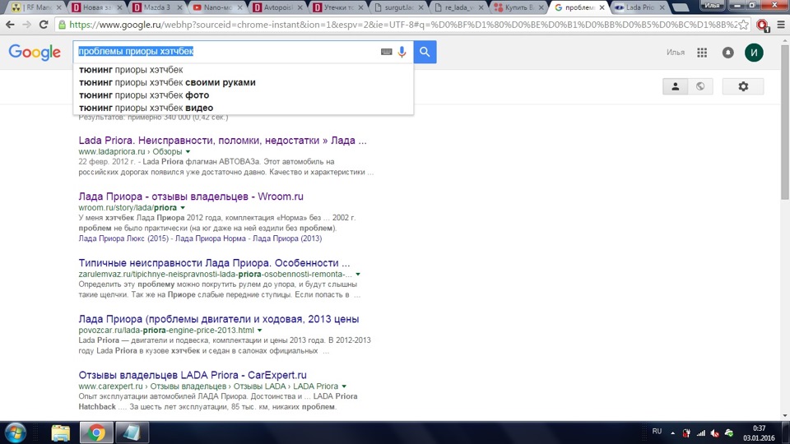Close the Утечки tab

click(x=360, y=7)
